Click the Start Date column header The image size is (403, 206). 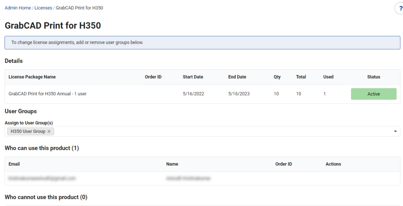(193, 77)
